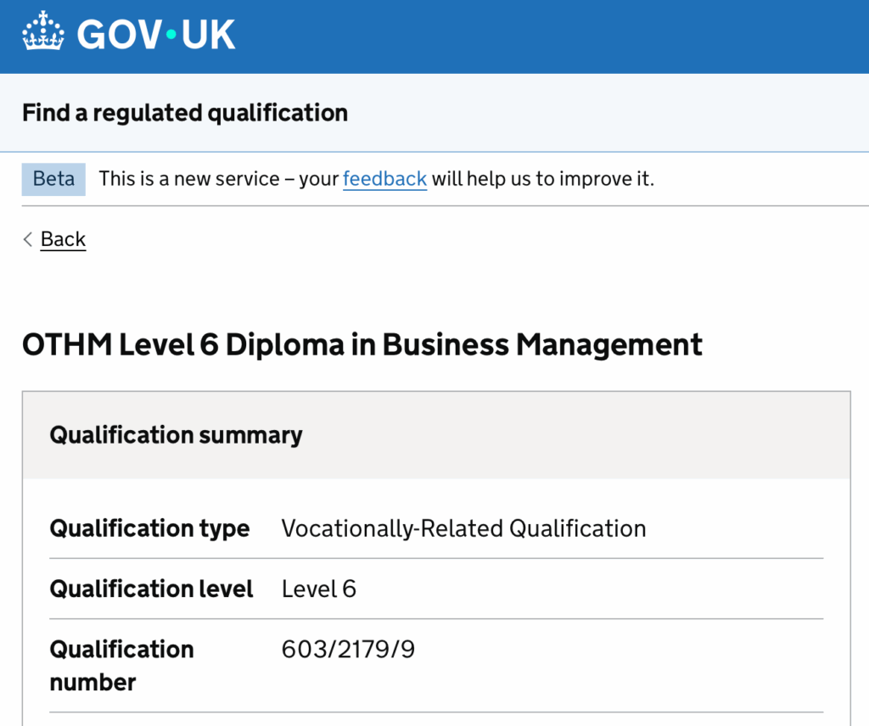This screenshot has height=726, width=869.
Task: Click the Qualification summary card header
Action: tap(176, 435)
